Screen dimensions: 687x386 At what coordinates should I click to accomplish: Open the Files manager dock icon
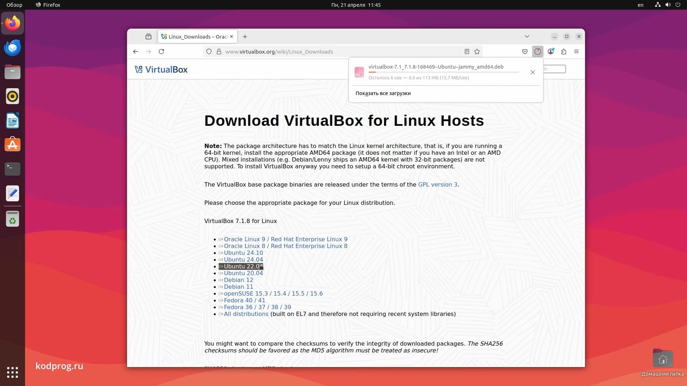tap(13, 72)
